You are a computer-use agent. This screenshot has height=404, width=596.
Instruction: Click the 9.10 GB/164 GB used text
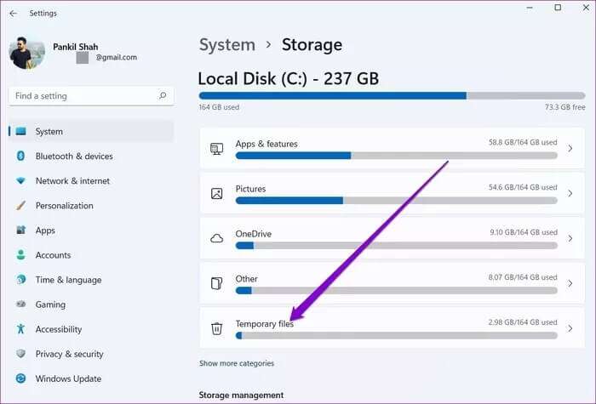pos(524,232)
